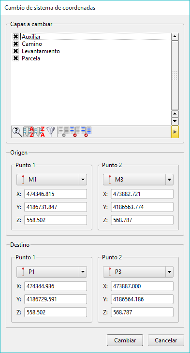Viewport: 190px width, 353px height.
Task: Open the search magnifier in layer toolbar
Action: click(x=17, y=132)
